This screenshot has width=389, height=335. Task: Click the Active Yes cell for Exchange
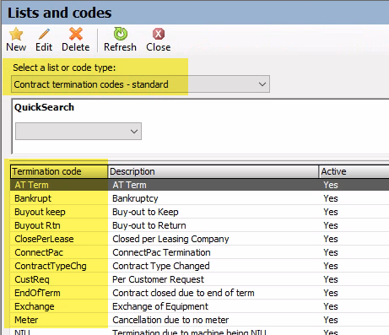(331, 306)
